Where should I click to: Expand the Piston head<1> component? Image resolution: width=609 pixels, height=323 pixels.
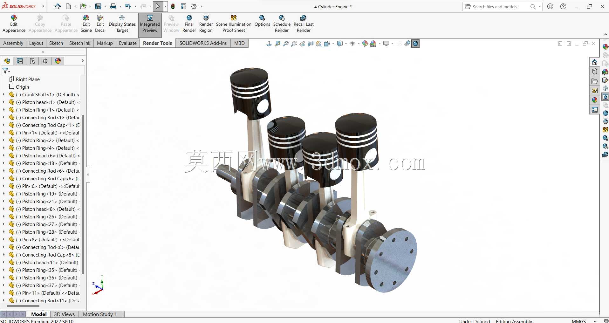click(x=4, y=102)
